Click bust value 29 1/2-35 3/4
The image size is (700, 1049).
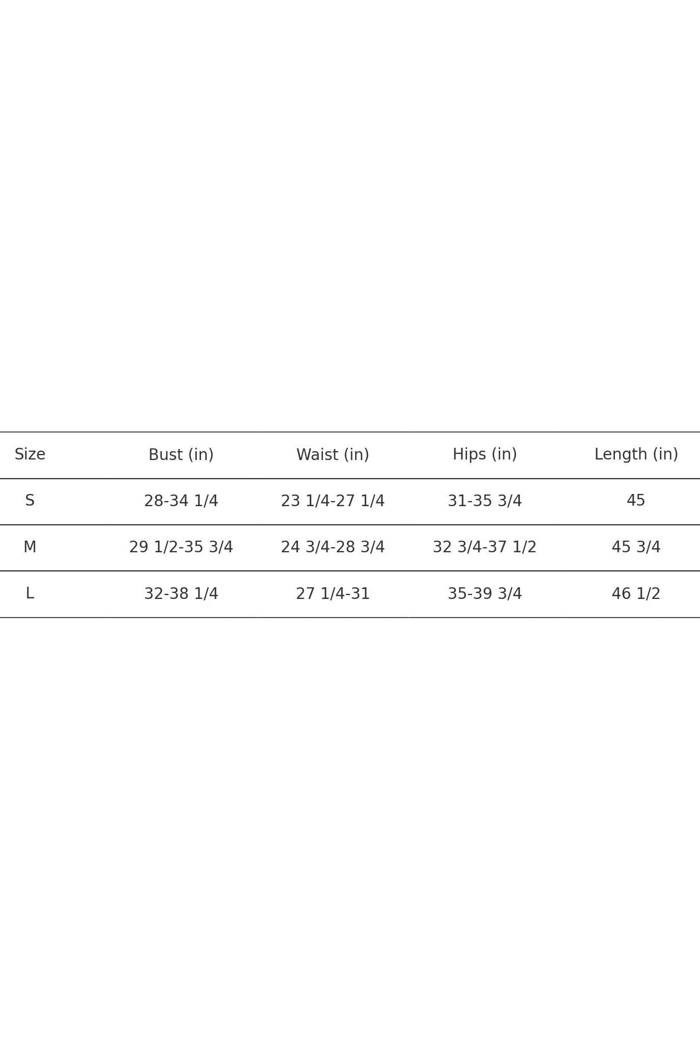pos(181,547)
